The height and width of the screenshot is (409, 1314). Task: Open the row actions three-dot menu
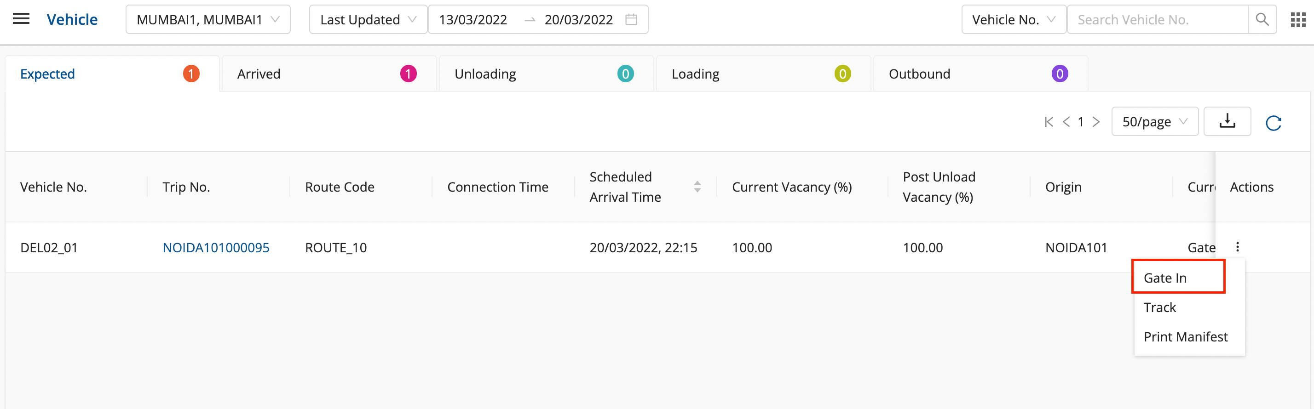1237,247
